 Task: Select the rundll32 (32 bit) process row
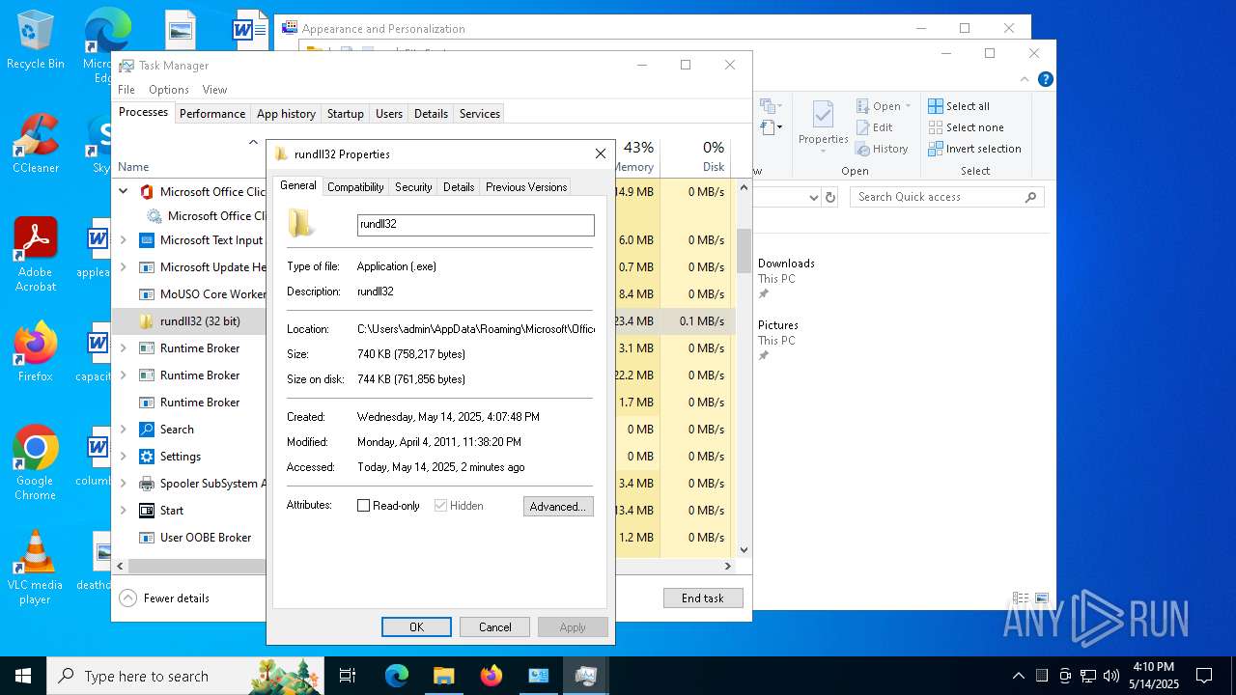coord(423,321)
